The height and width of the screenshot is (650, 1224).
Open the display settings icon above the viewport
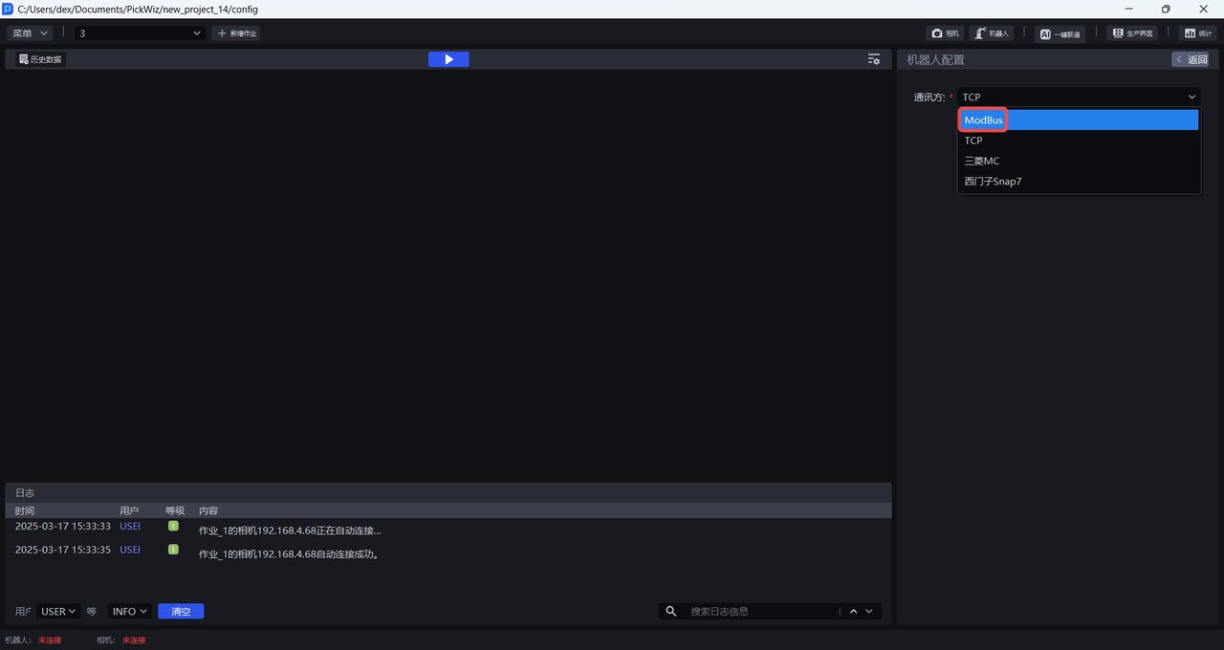coord(873,59)
